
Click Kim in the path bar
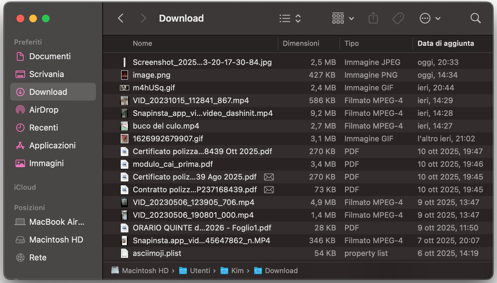(237, 270)
